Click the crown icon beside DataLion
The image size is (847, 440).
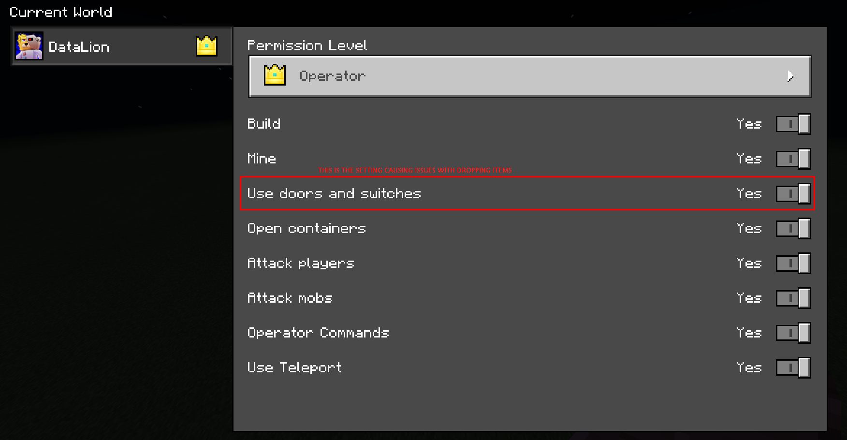(x=206, y=46)
